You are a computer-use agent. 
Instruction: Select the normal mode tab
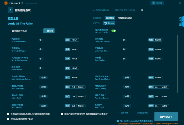(110, 18)
